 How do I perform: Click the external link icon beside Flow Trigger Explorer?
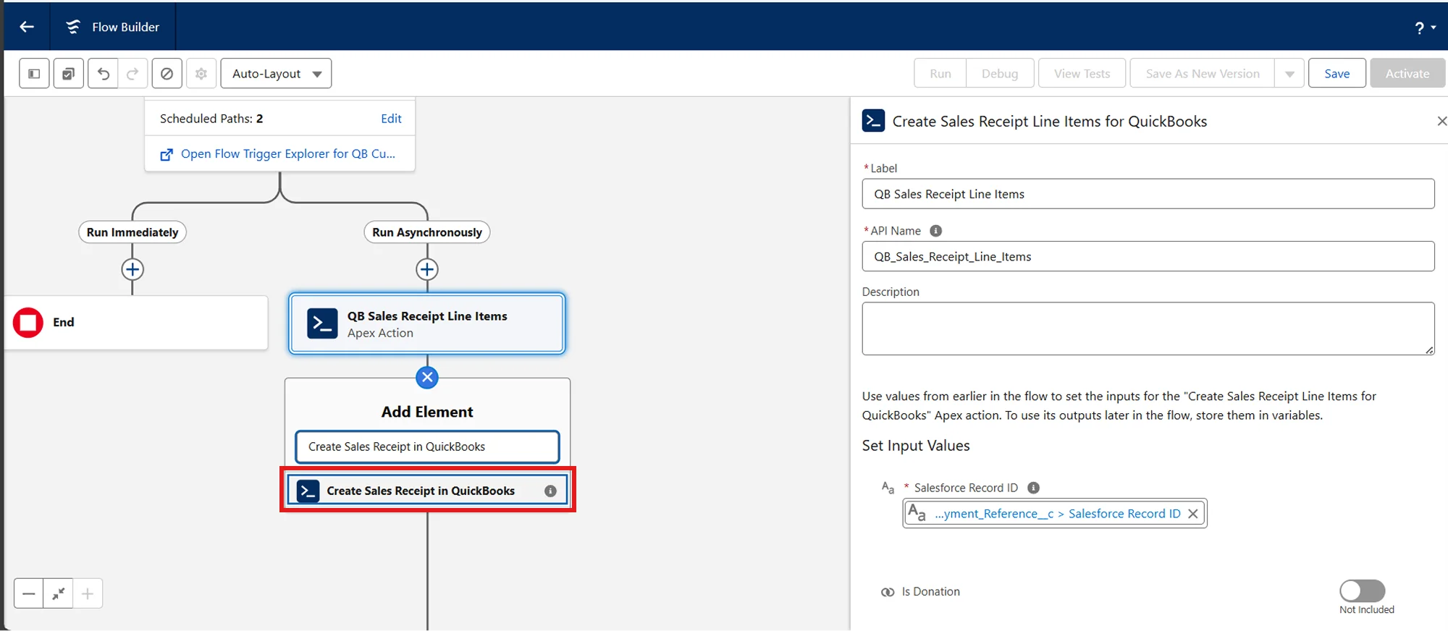coord(167,154)
